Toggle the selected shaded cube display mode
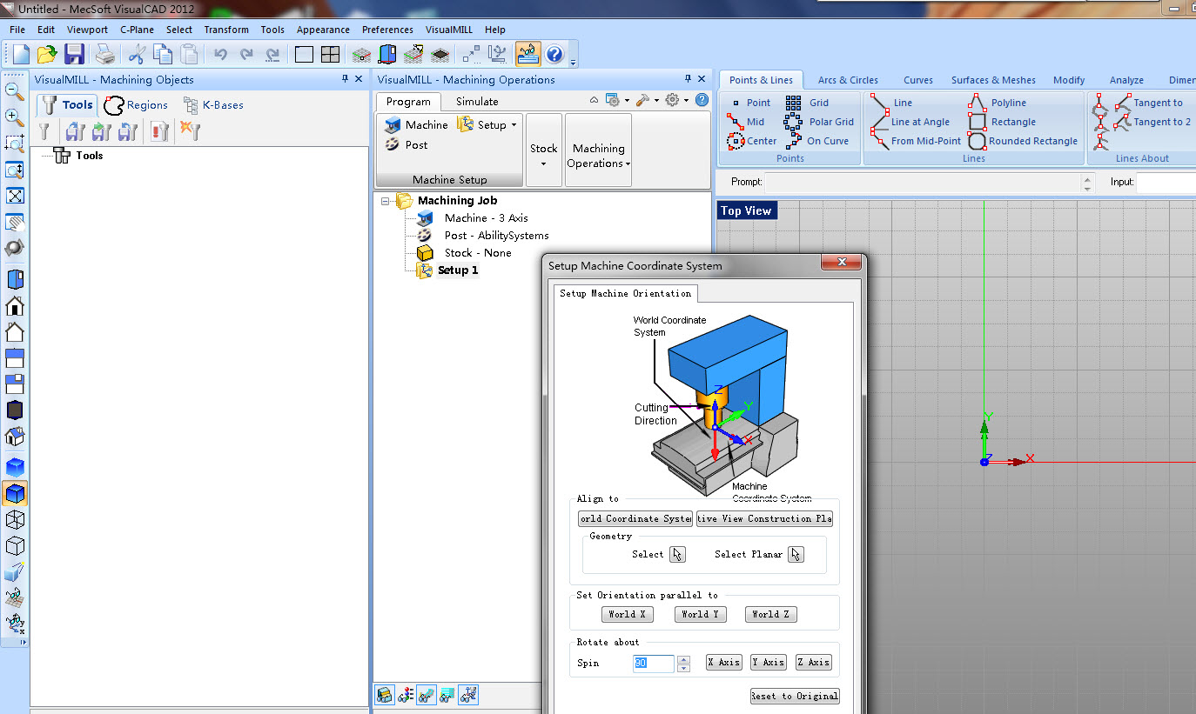The height and width of the screenshot is (714, 1196). (15, 493)
